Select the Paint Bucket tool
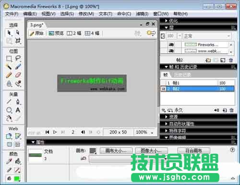The image size is (240, 185). [x=18, y=161]
